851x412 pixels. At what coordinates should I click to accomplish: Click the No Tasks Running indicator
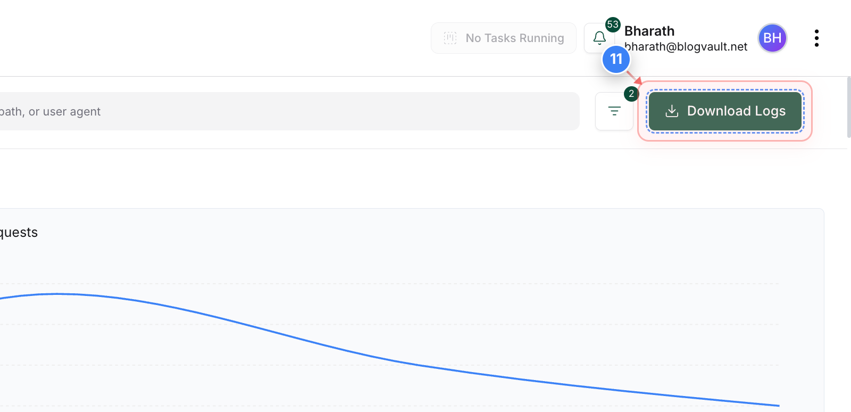[504, 38]
